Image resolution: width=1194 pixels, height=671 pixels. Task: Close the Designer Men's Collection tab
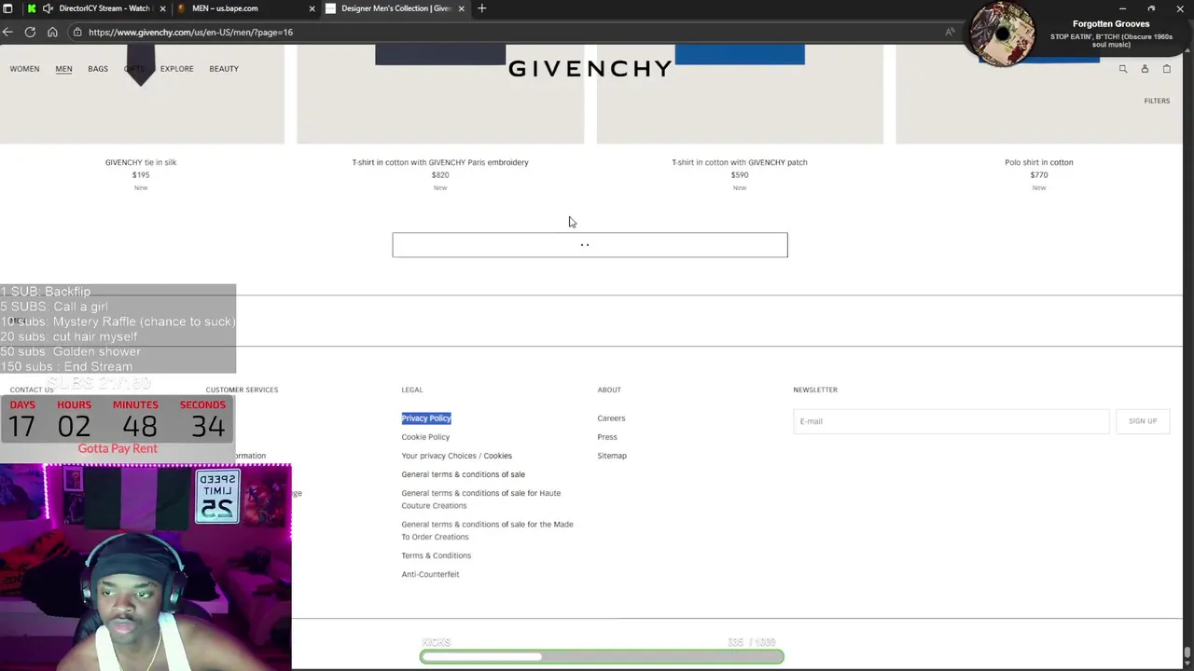coord(461,8)
